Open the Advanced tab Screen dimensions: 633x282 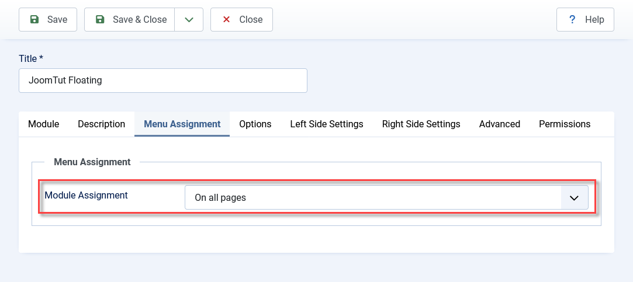(x=499, y=124)
